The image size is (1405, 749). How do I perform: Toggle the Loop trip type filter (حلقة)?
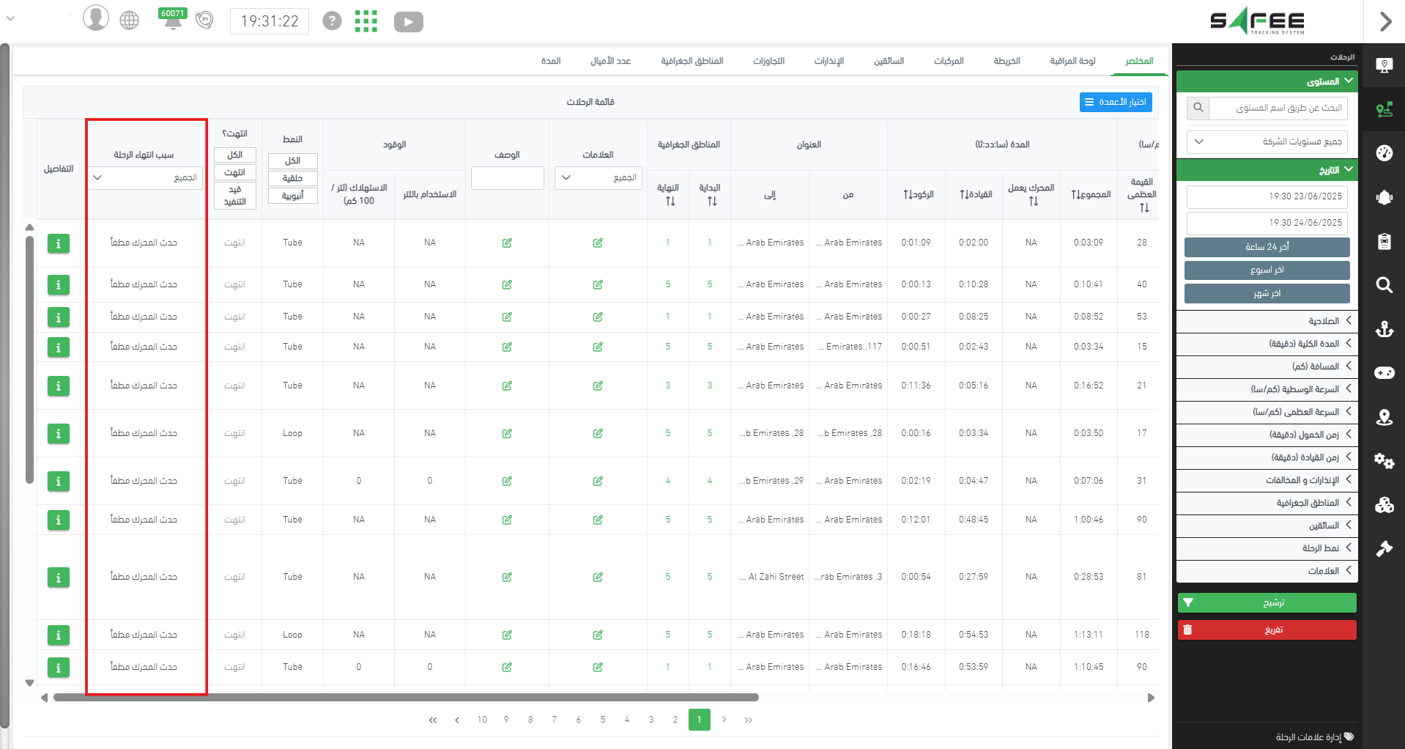292,178
